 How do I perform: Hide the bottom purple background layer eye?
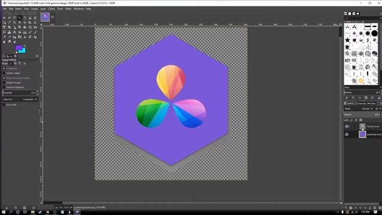[347, 134]
